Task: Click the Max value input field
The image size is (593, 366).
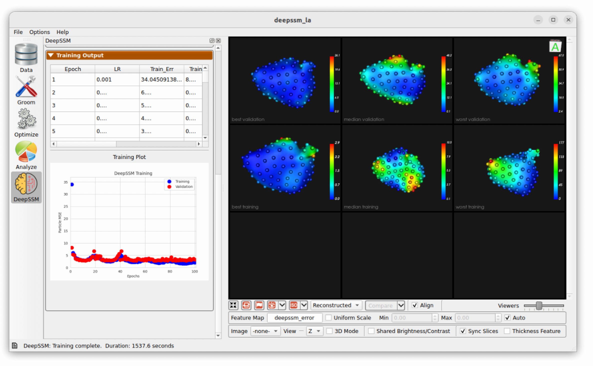Action: (x=475, y=318)
